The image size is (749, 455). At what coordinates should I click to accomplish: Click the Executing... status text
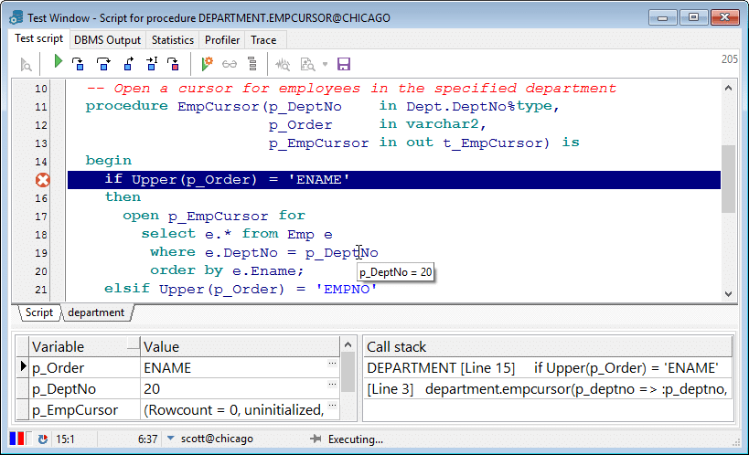(x=356, y=439)
